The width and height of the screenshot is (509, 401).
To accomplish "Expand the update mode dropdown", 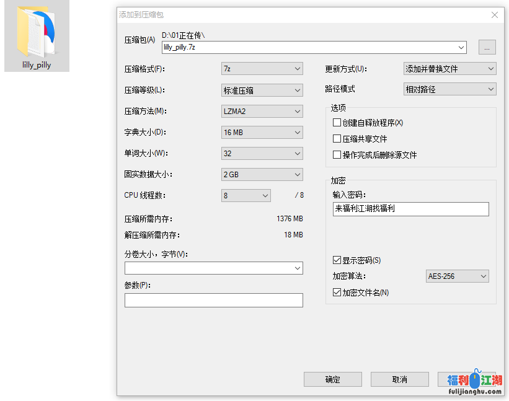I will [x=449, y=69].
